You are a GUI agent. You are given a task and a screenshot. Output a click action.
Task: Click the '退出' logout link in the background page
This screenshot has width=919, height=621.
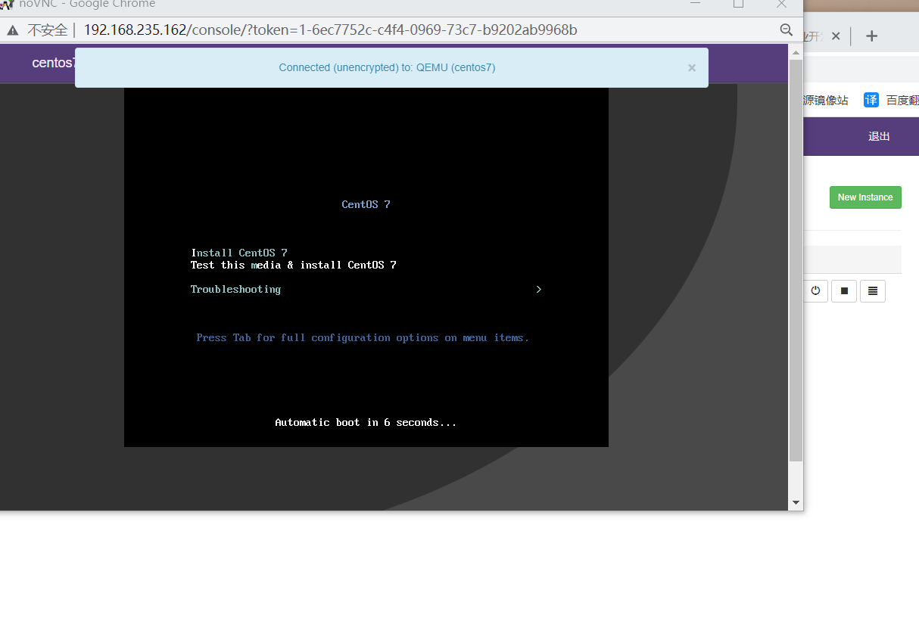pos(879,136)
